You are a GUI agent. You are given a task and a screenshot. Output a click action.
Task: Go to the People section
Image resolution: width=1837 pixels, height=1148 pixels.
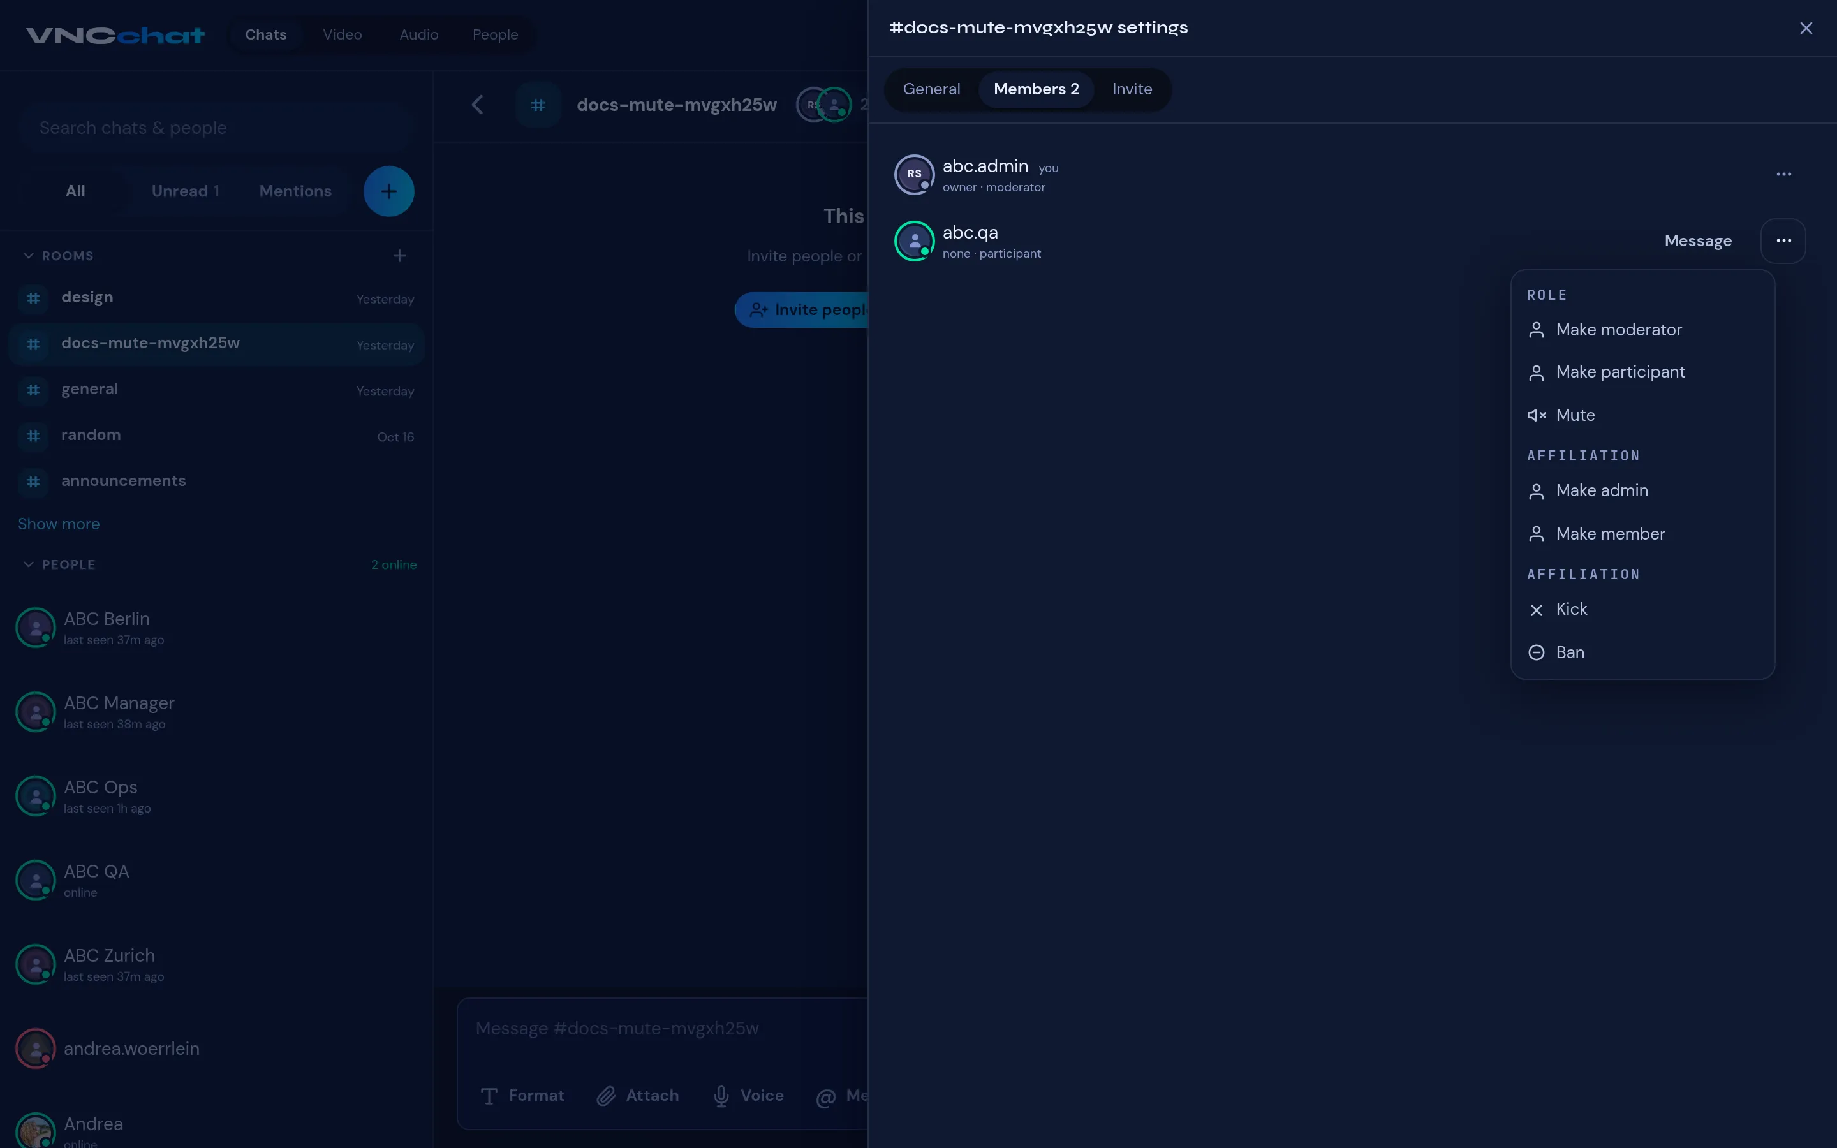click(x=495, y=35)
